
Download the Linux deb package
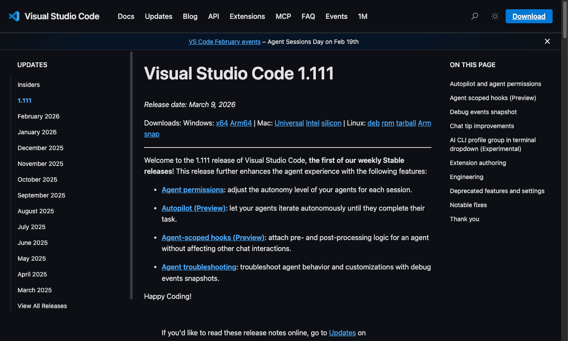pyautogui.click(x=373, y=123)
